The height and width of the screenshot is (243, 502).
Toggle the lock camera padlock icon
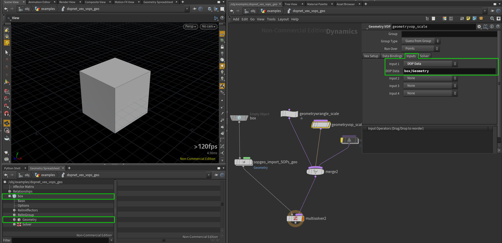222,47
